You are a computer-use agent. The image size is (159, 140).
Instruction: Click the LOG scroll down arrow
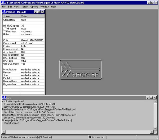(x=155, y=129)
